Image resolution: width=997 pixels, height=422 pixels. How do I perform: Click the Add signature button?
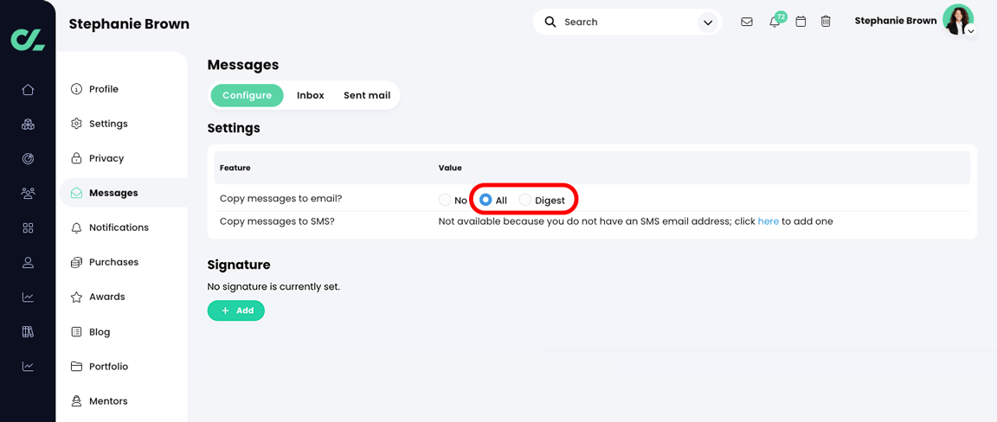pyautogui.click(x=236, y=310)
